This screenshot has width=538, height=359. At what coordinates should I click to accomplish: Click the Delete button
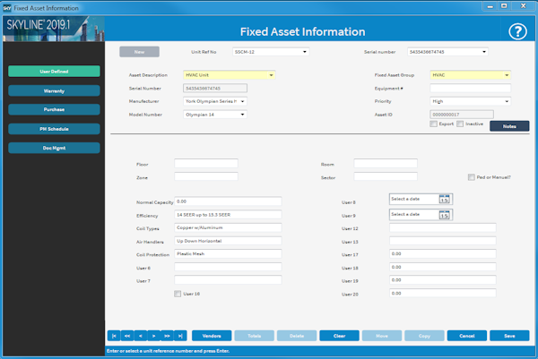(297, 336)
